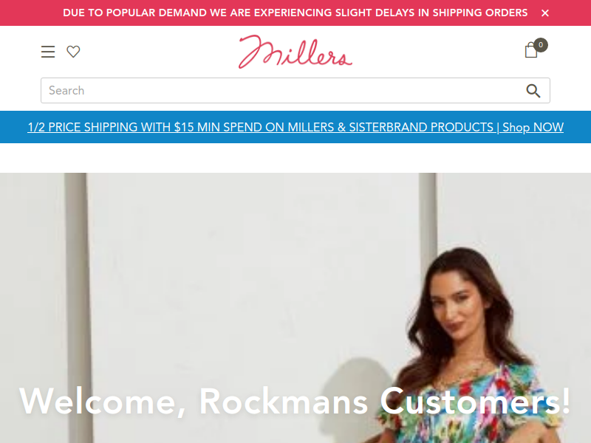This screenshot has width=591, height=443.
Task: Click the word Customers! in hero
Action: point(475,402)
